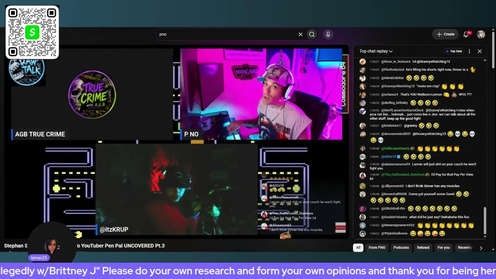Click @DellaJeanBeauty chat username
The image size is (496, 279).
point(395,148)
